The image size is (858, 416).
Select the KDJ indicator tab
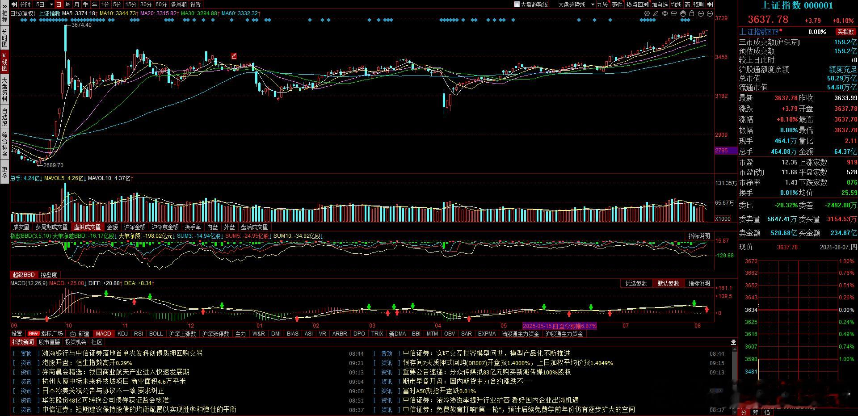[x=122, y=334]
